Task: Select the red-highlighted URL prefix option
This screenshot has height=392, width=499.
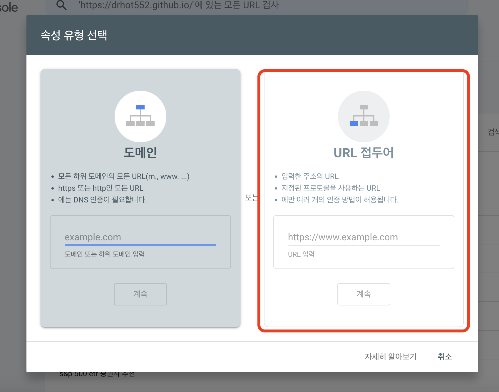Action: (x=364, y=202)
